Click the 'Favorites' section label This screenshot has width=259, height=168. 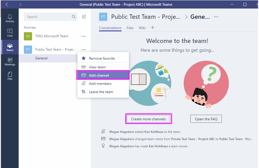tap(30, 27)
